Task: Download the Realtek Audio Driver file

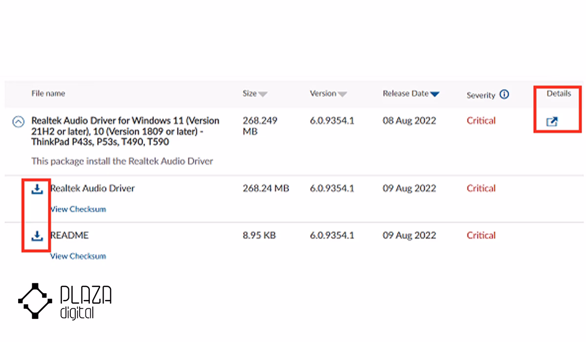Action: pyautogui.click(x=37, y=189)
